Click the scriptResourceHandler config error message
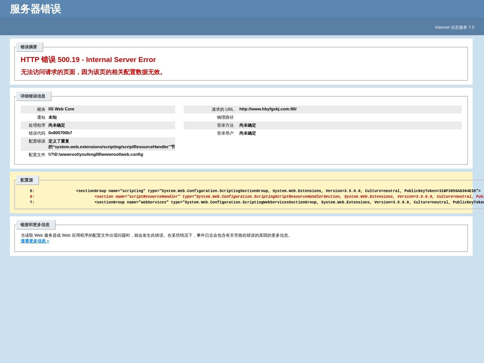 (x=112, y=147)
